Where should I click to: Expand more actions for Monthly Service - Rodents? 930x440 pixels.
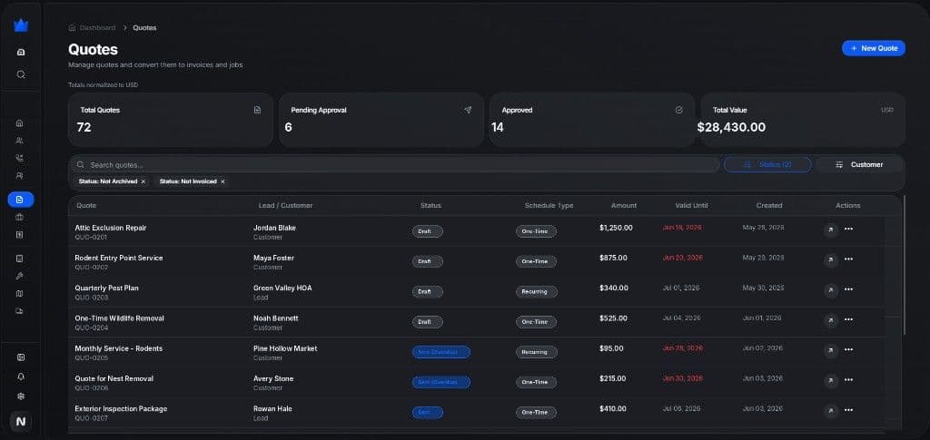[849, 350]
